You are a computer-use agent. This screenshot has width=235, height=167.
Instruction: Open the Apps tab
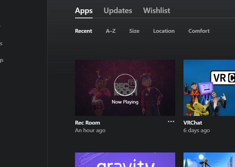click(x=84, y=11)
